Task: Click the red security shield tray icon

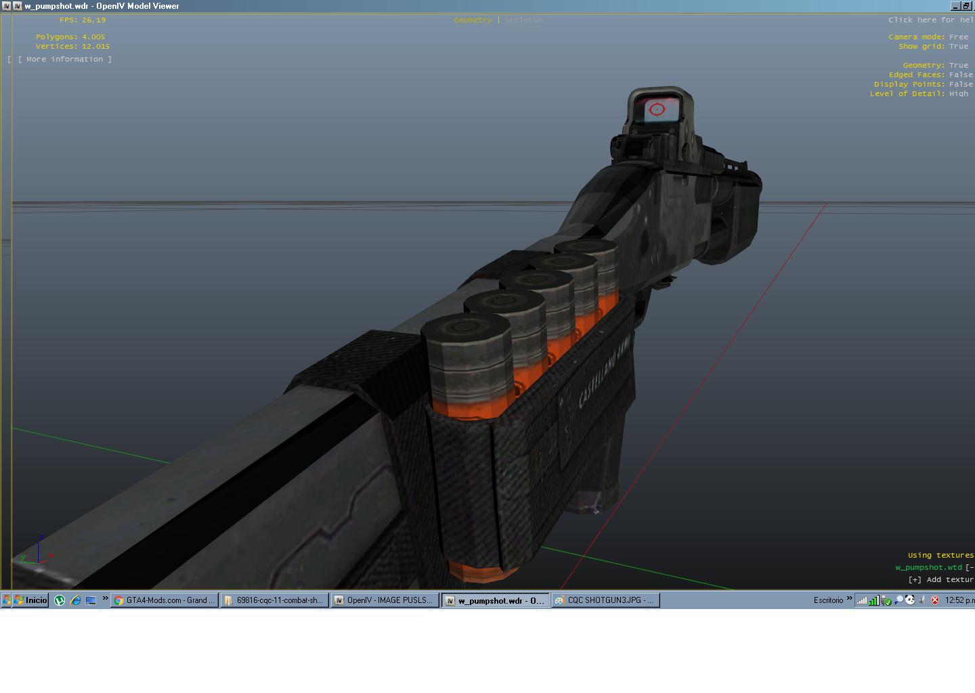Action: pos(935,600)
